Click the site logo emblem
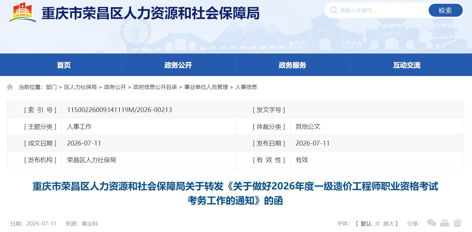472x232 pixels. pos(23,13)
